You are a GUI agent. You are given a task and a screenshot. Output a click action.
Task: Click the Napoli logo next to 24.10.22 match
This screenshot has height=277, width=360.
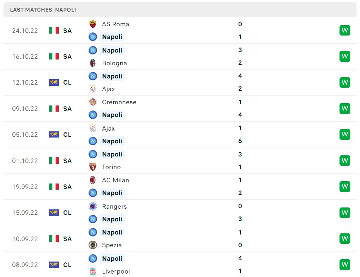coord(92,37)
